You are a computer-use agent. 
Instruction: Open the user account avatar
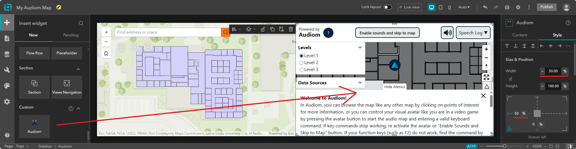coord(566,7)
